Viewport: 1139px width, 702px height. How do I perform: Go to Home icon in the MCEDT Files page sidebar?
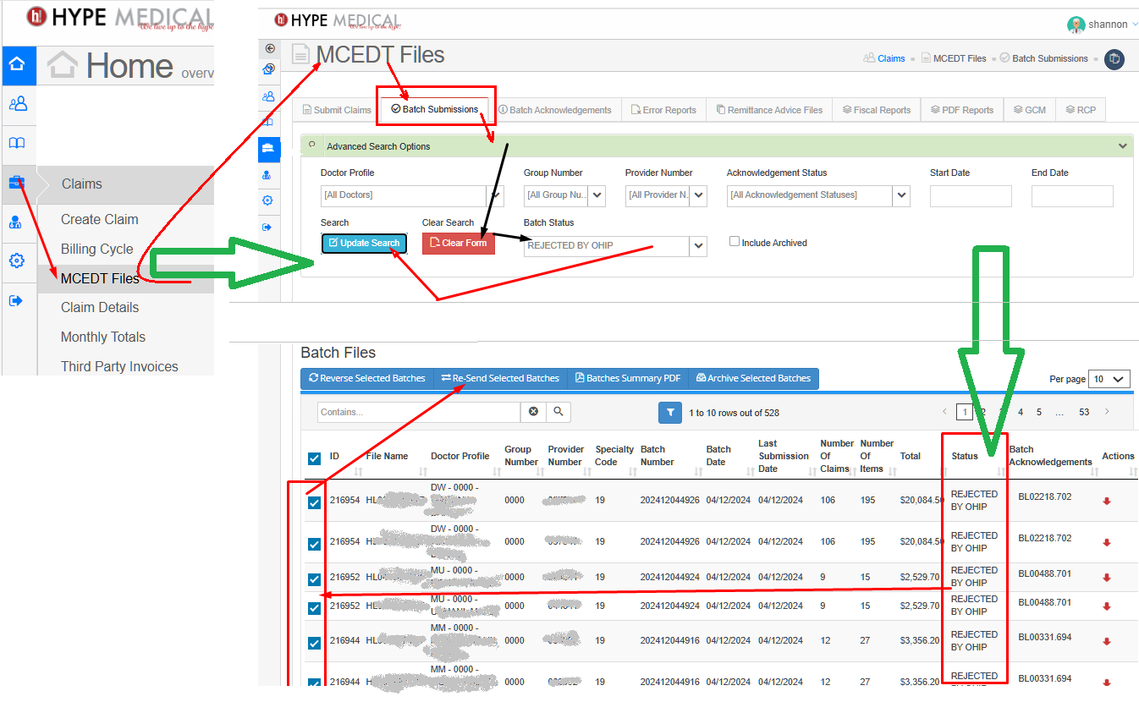click(268, 69)
